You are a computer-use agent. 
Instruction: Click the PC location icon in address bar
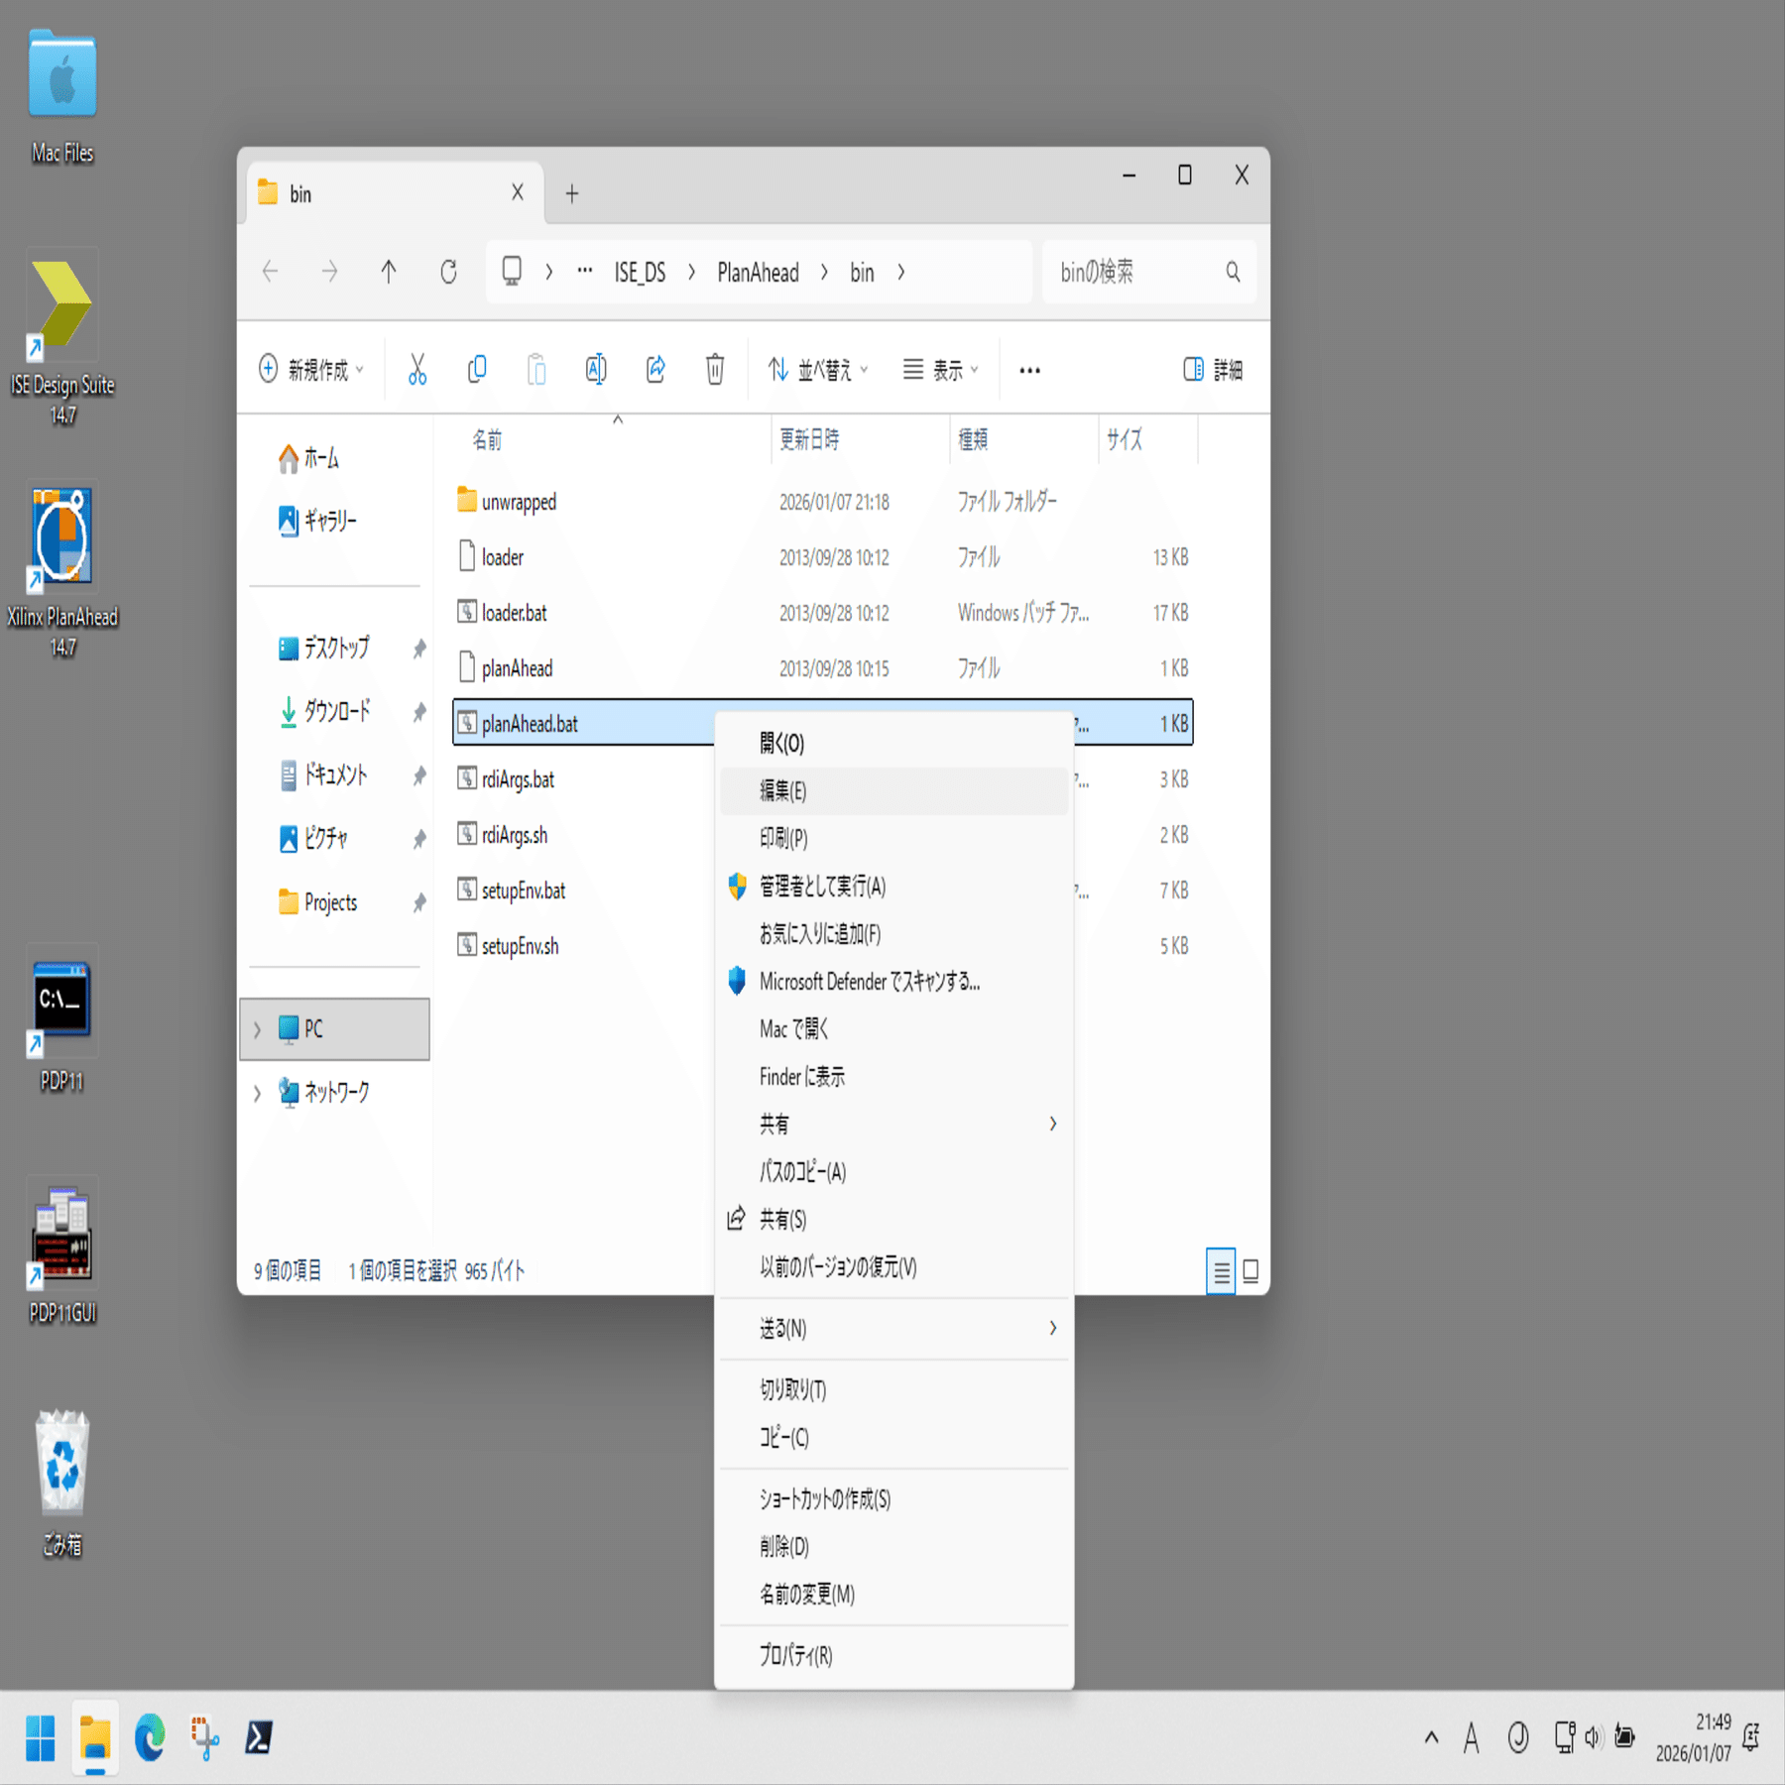pyautogui.click(x=512, y=272)
